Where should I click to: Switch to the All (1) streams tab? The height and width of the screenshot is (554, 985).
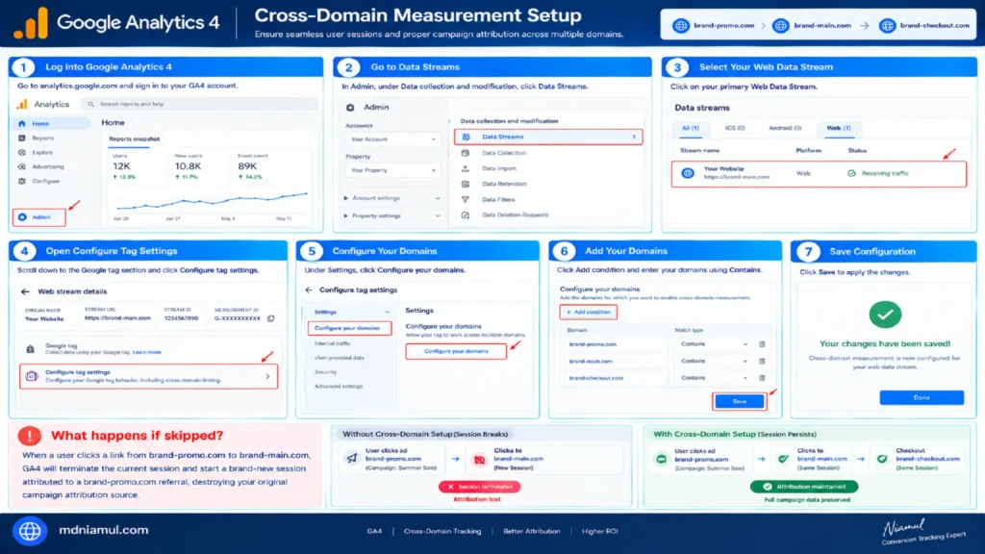[691, 128]
